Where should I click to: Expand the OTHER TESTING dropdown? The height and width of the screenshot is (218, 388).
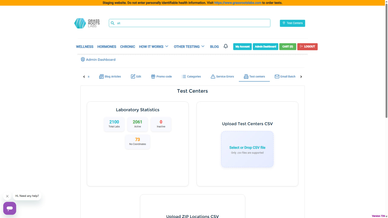(x=189, y=47)
